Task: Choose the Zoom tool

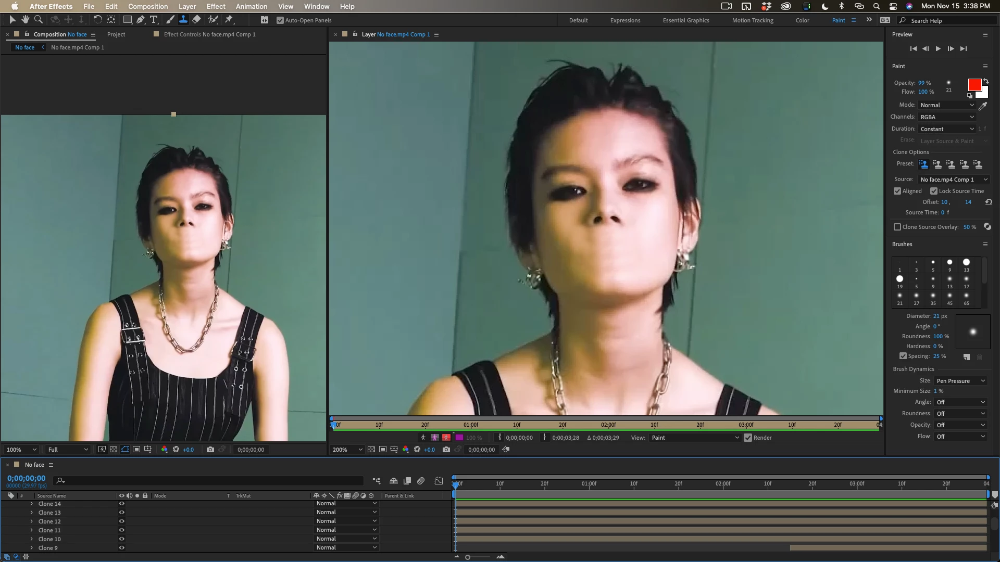Action: (38, 20)
